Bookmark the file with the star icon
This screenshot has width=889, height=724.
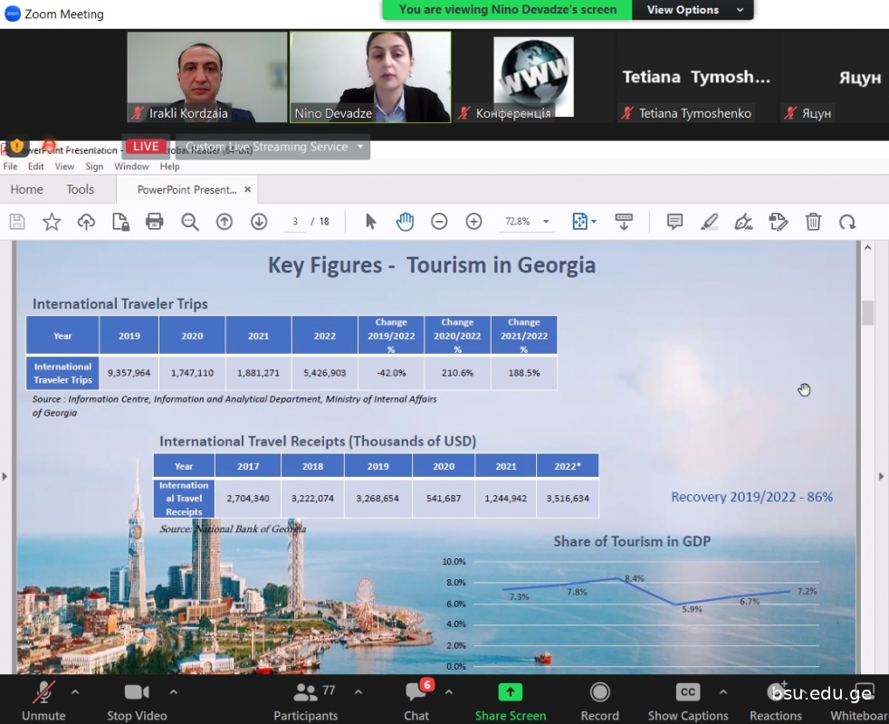(x=52, y=222)
